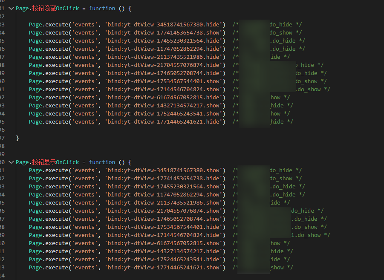Viewport: 384px width, 280px height.
Task: Click the string 'bind:yt-dtView-34518741567380.hide'
Action: click(164, 24)
